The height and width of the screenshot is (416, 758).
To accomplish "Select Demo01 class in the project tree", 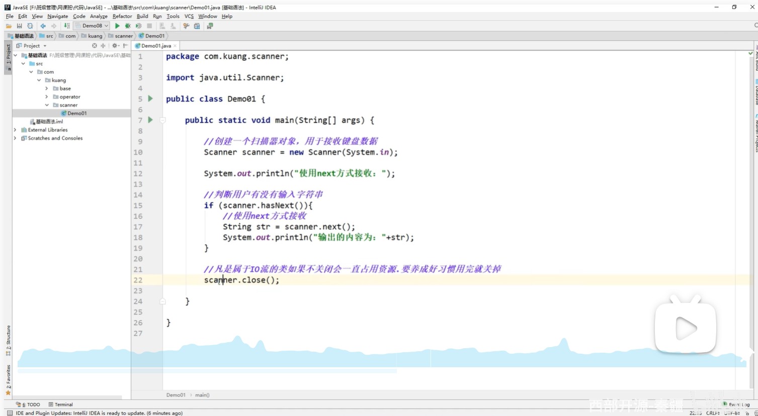I will click(74, 113).
